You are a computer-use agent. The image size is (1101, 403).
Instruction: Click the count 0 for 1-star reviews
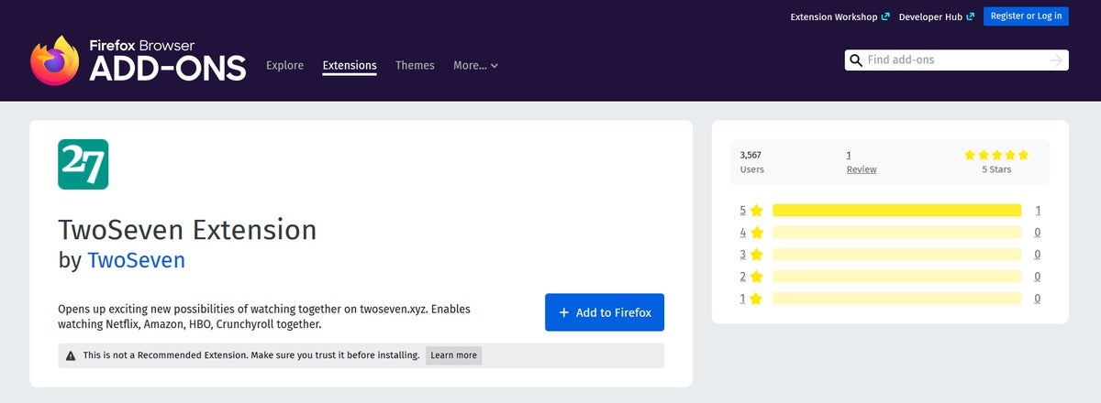pos(1038,298)
